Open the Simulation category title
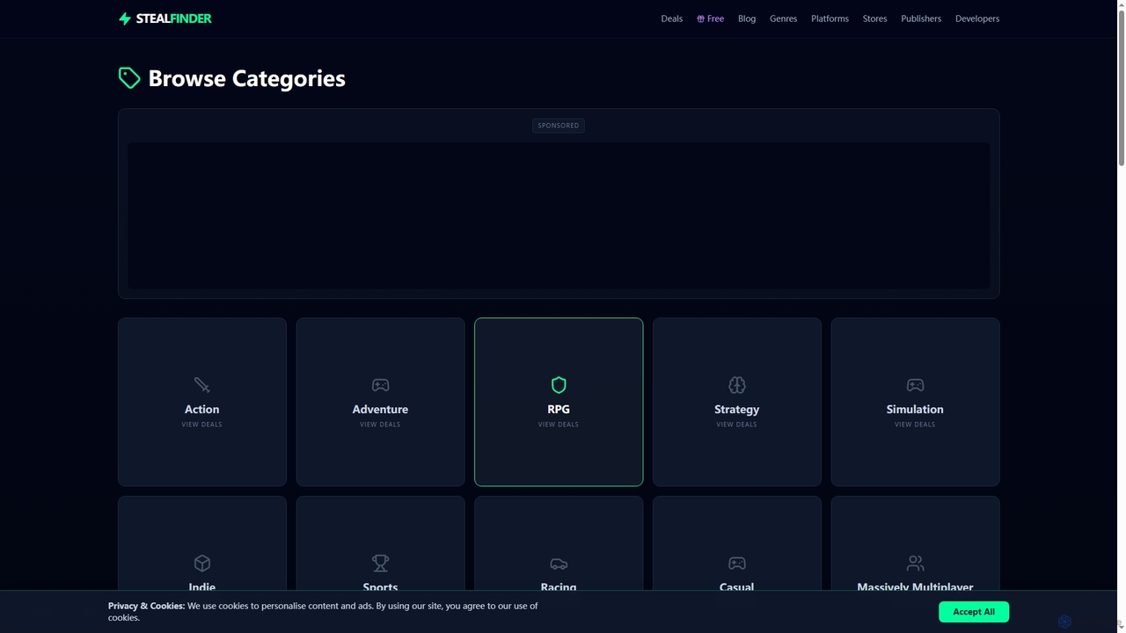The width and height of the screenshot is (1126, 633). coord(915,409)
